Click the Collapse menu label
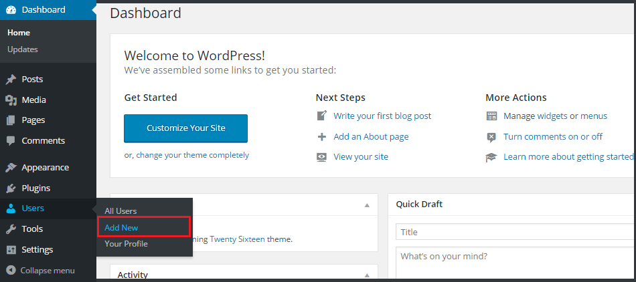The image size is (636, 282). [48, 270]
